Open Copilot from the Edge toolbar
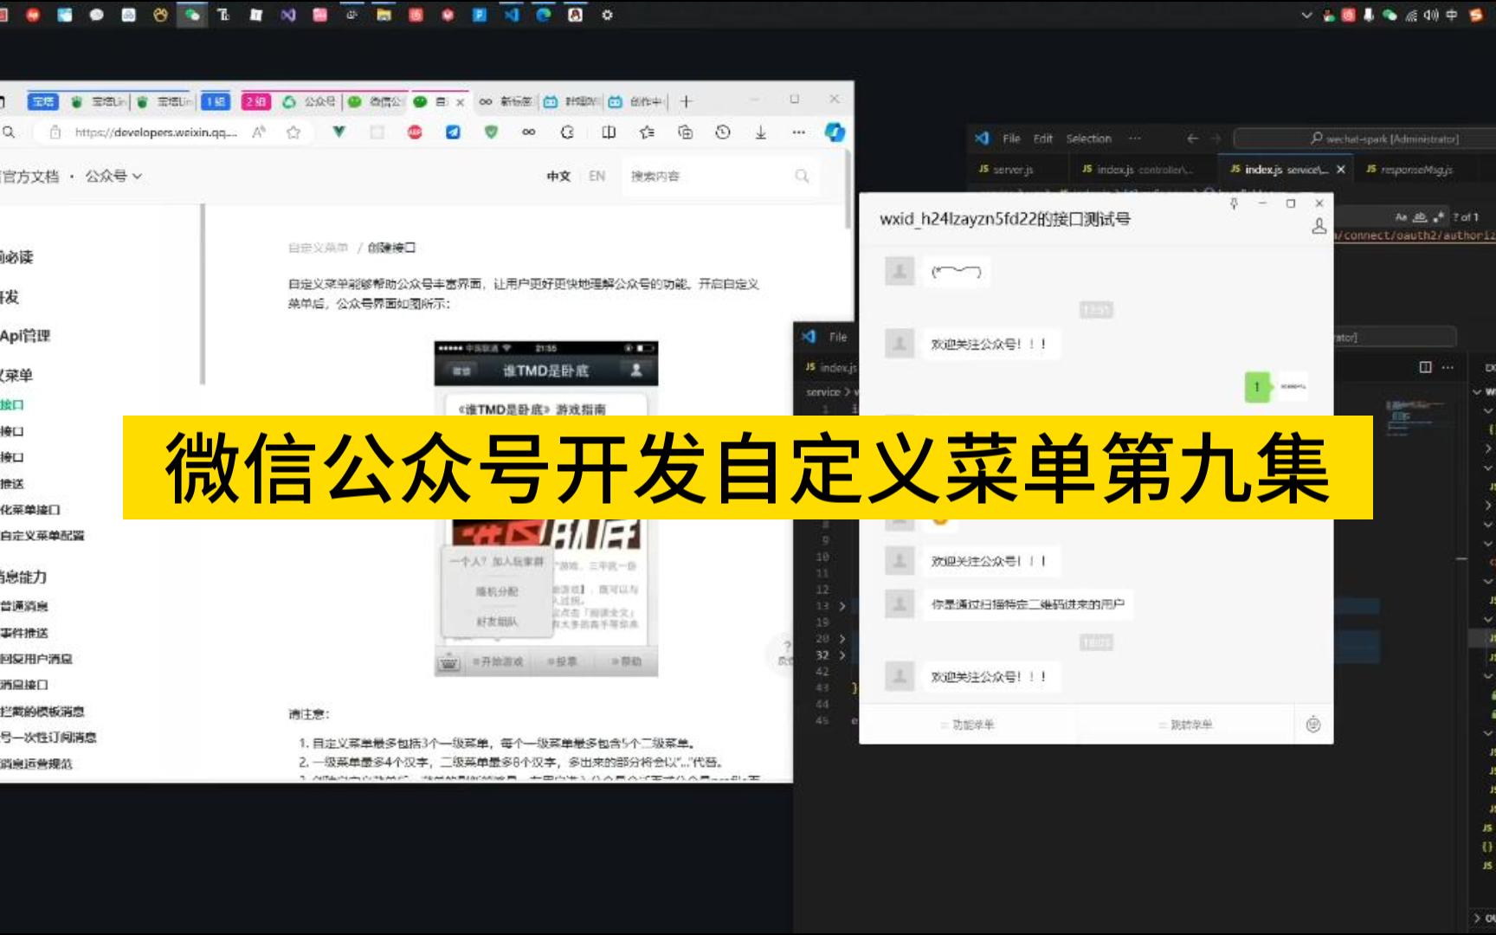The image size is (1496, 935). (835, 132)
